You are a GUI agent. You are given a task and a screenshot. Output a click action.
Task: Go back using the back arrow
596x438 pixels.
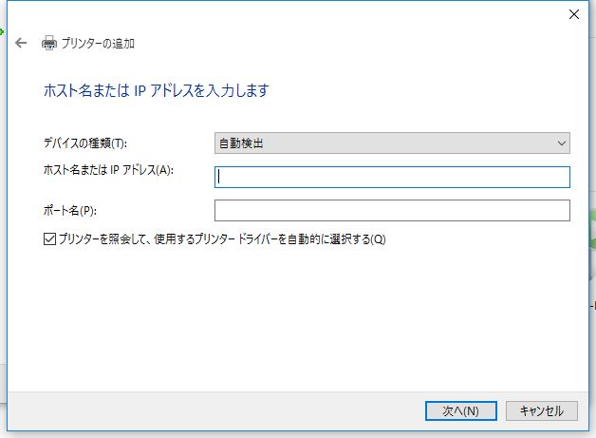pyautogui.click(x=21, y=43)
